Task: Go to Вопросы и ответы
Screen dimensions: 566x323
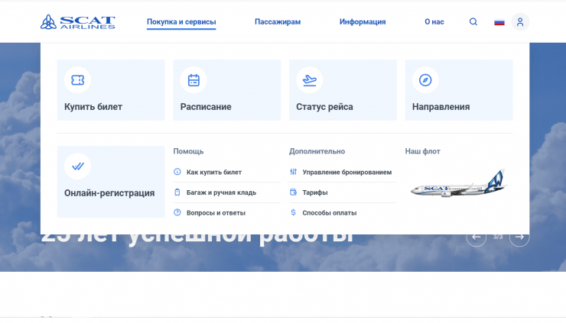Action: 216,213
